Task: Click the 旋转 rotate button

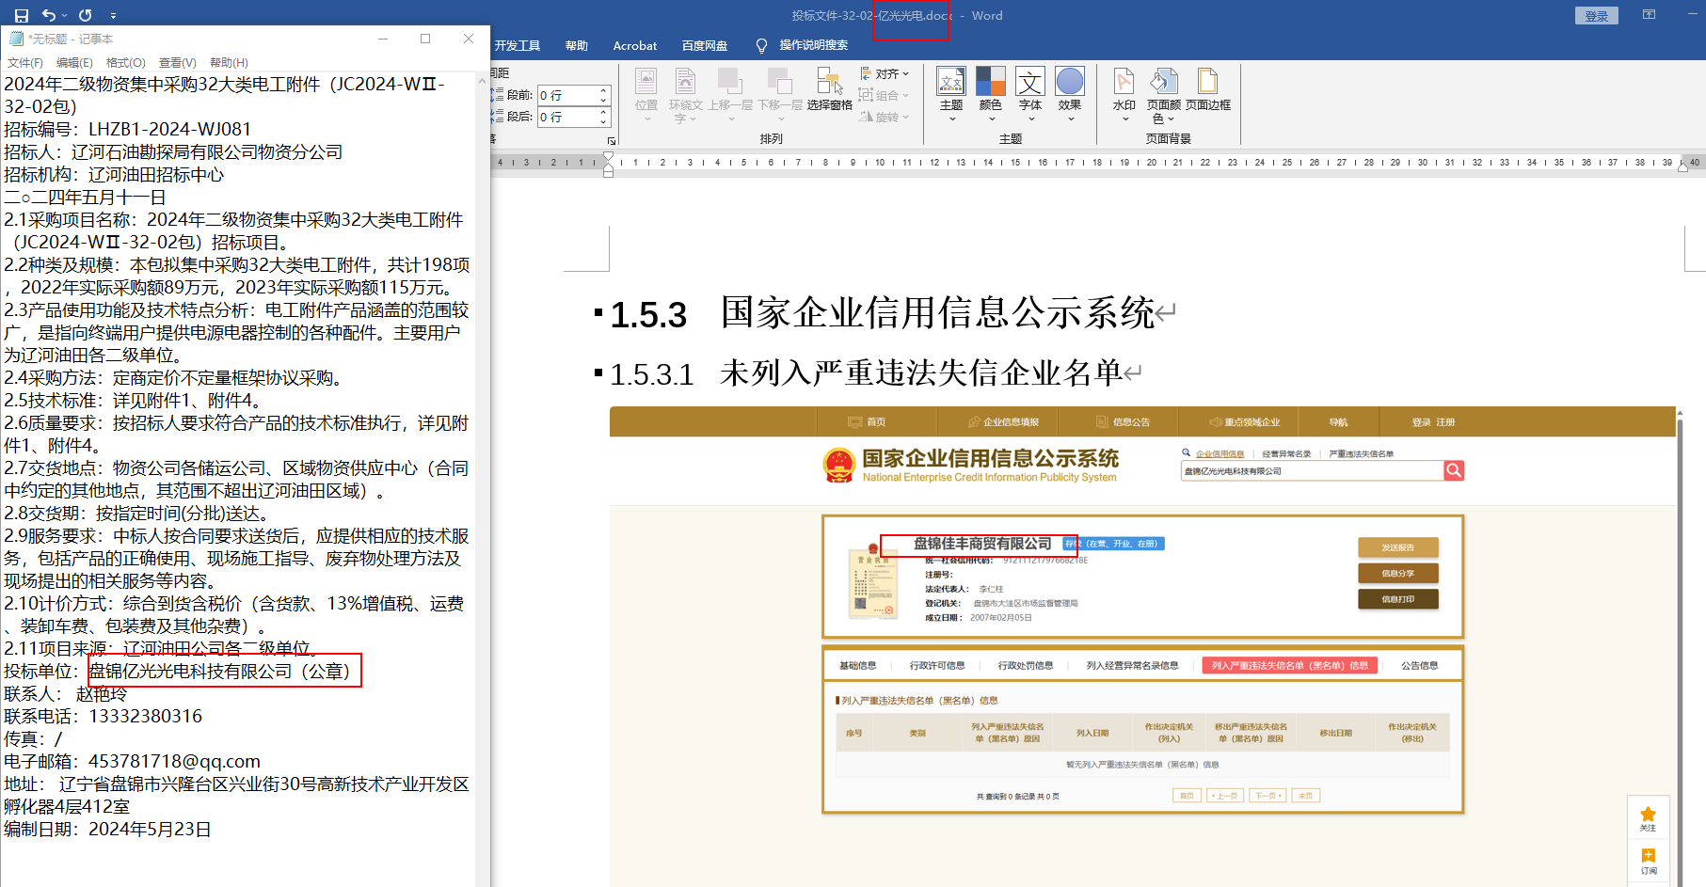Action: coord(885,117)
